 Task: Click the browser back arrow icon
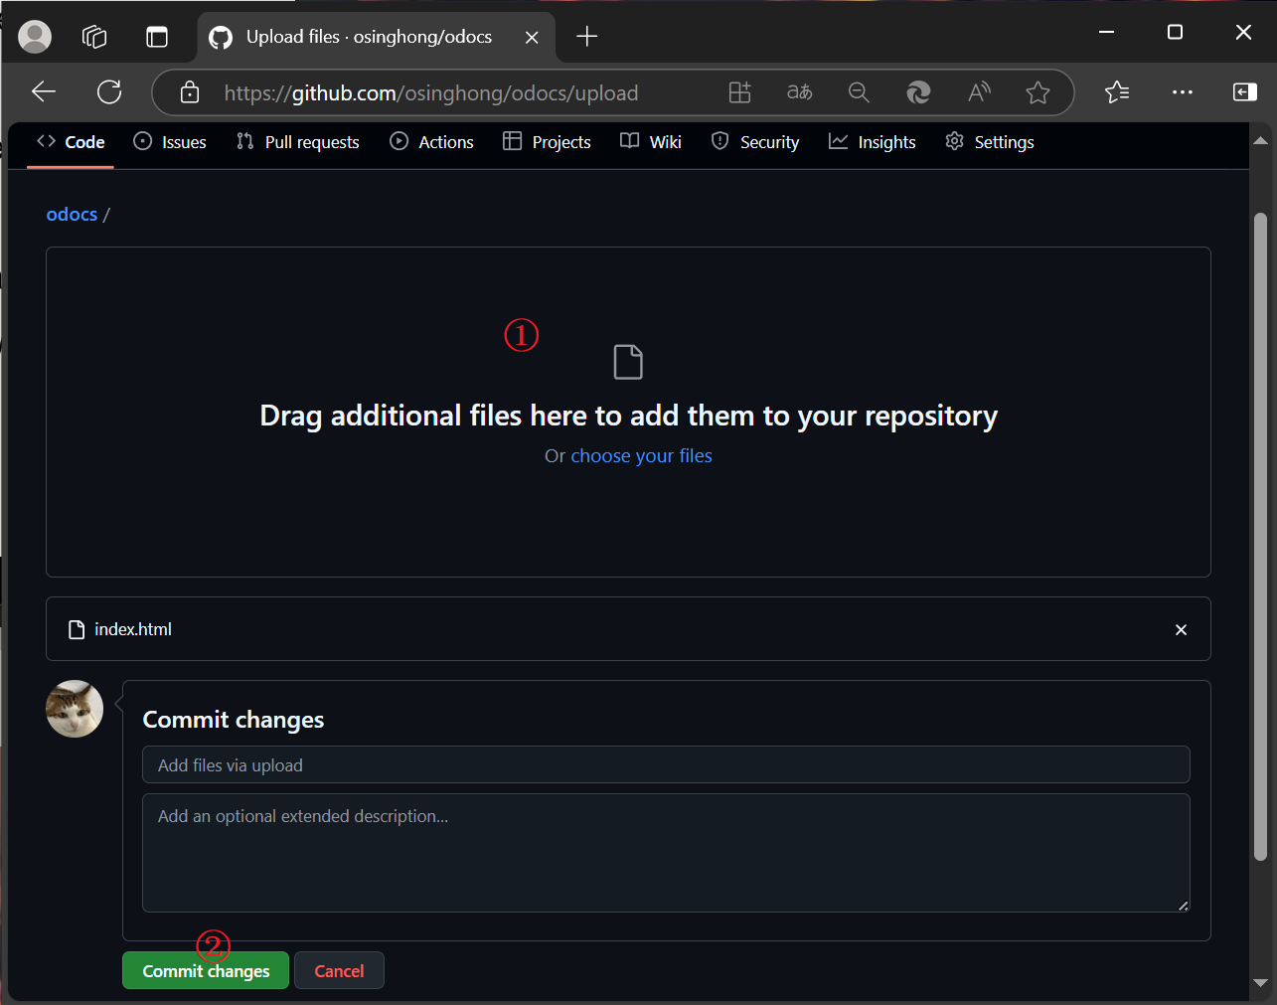(x=44, y=92)
